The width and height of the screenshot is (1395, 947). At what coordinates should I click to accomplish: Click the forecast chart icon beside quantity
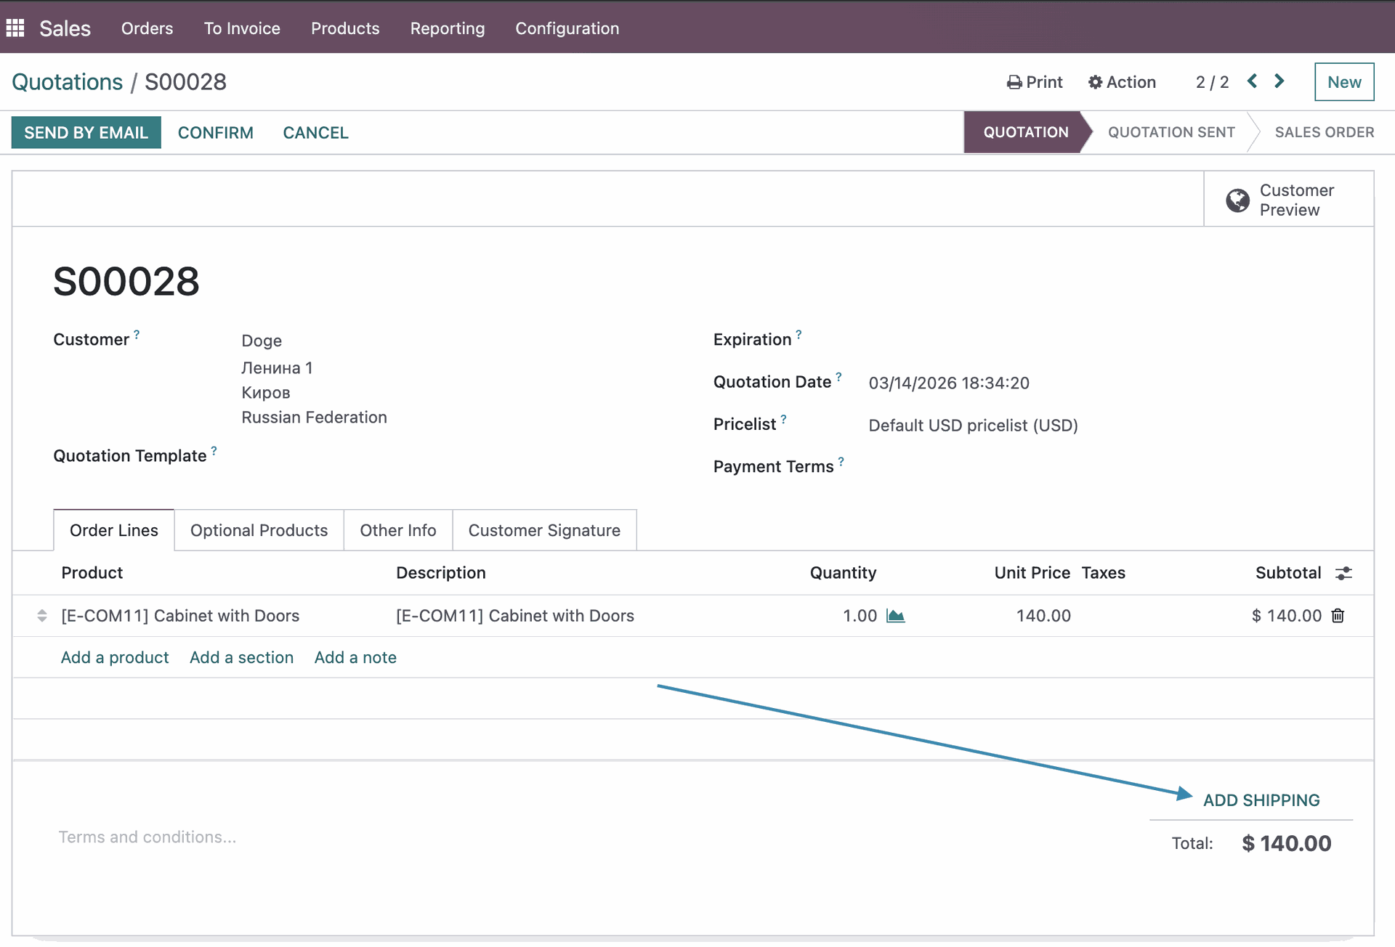tap(896, 616)
